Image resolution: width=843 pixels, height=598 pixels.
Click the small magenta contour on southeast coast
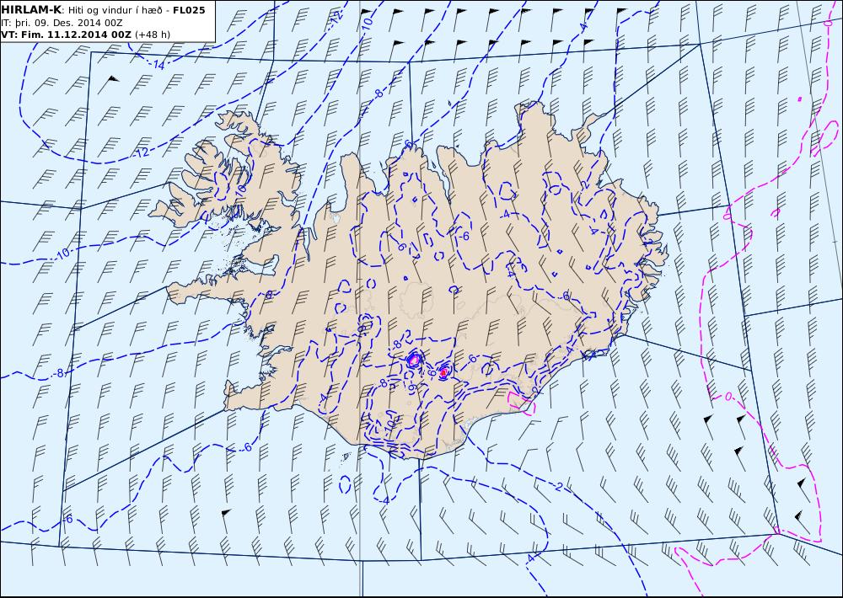pyautogui.click(x=522, y=403)
